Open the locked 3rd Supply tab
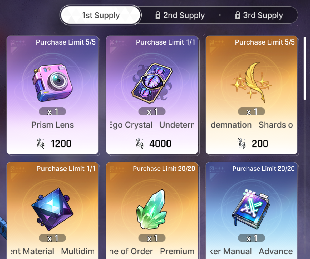The height and width of the screenshot is (259, 310). [259, 15]
